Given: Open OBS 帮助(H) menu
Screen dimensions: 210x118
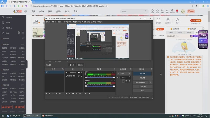Looking at the screenshot, I should (x=100, y=22).
